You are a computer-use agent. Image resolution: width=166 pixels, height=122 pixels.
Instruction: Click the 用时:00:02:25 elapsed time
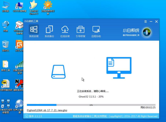coord(148,107)
